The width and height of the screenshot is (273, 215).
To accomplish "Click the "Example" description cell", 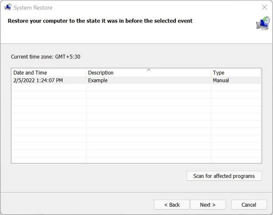I will click(98, 80).
